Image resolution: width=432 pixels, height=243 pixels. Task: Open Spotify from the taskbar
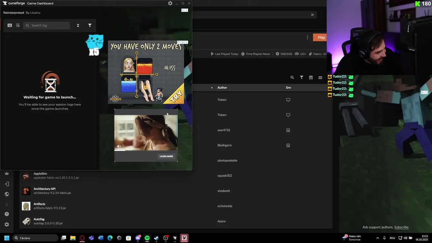point(147,238)
